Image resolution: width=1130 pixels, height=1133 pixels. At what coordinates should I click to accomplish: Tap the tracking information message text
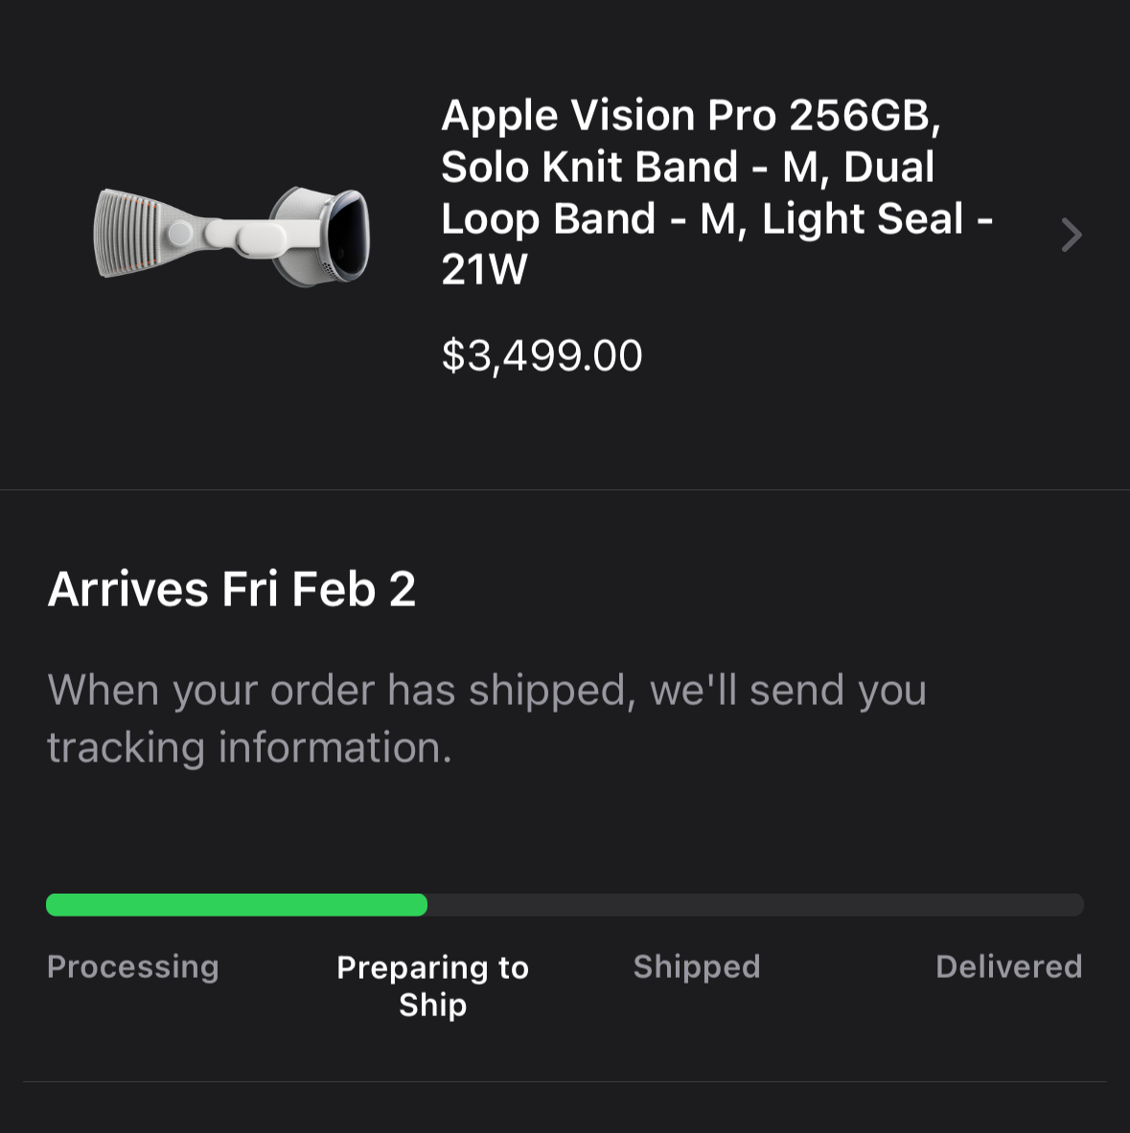click(487, 718)
